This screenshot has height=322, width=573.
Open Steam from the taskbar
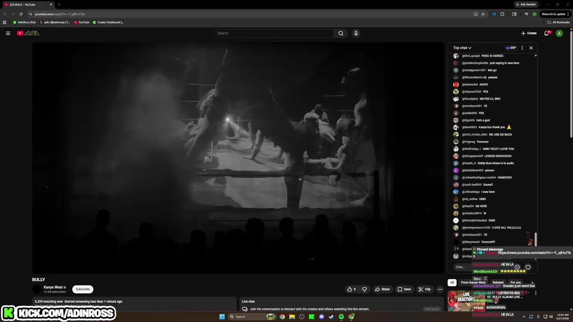[x=331, y=317]
